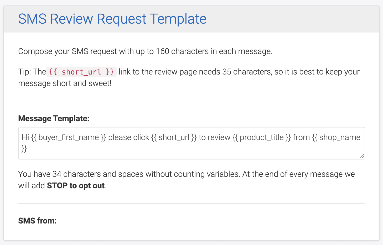Click the bold STOP to opt out text

tap(76, 186)
